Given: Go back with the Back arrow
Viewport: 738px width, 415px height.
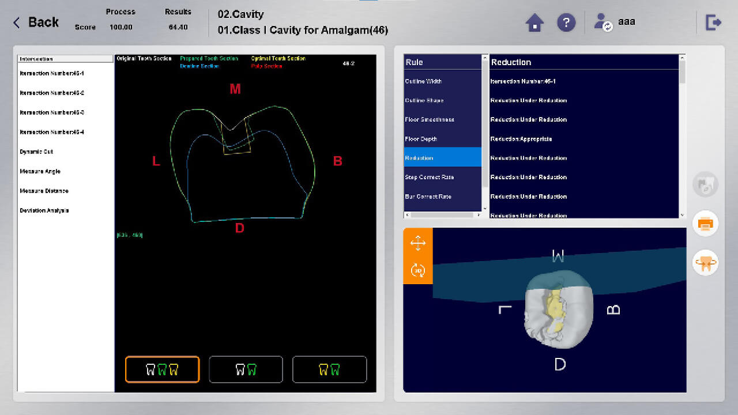Looking at the screenshot, I should 36,22.
